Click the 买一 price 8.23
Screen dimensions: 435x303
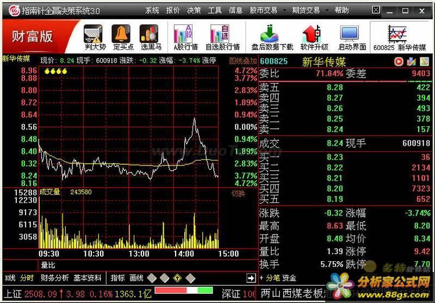[x=334, y=157]
